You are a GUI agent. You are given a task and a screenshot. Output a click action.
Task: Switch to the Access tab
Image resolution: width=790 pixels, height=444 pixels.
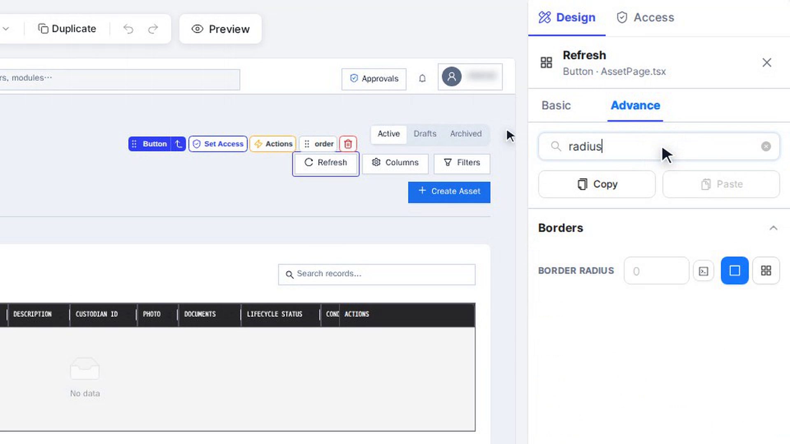click(645, 18)
